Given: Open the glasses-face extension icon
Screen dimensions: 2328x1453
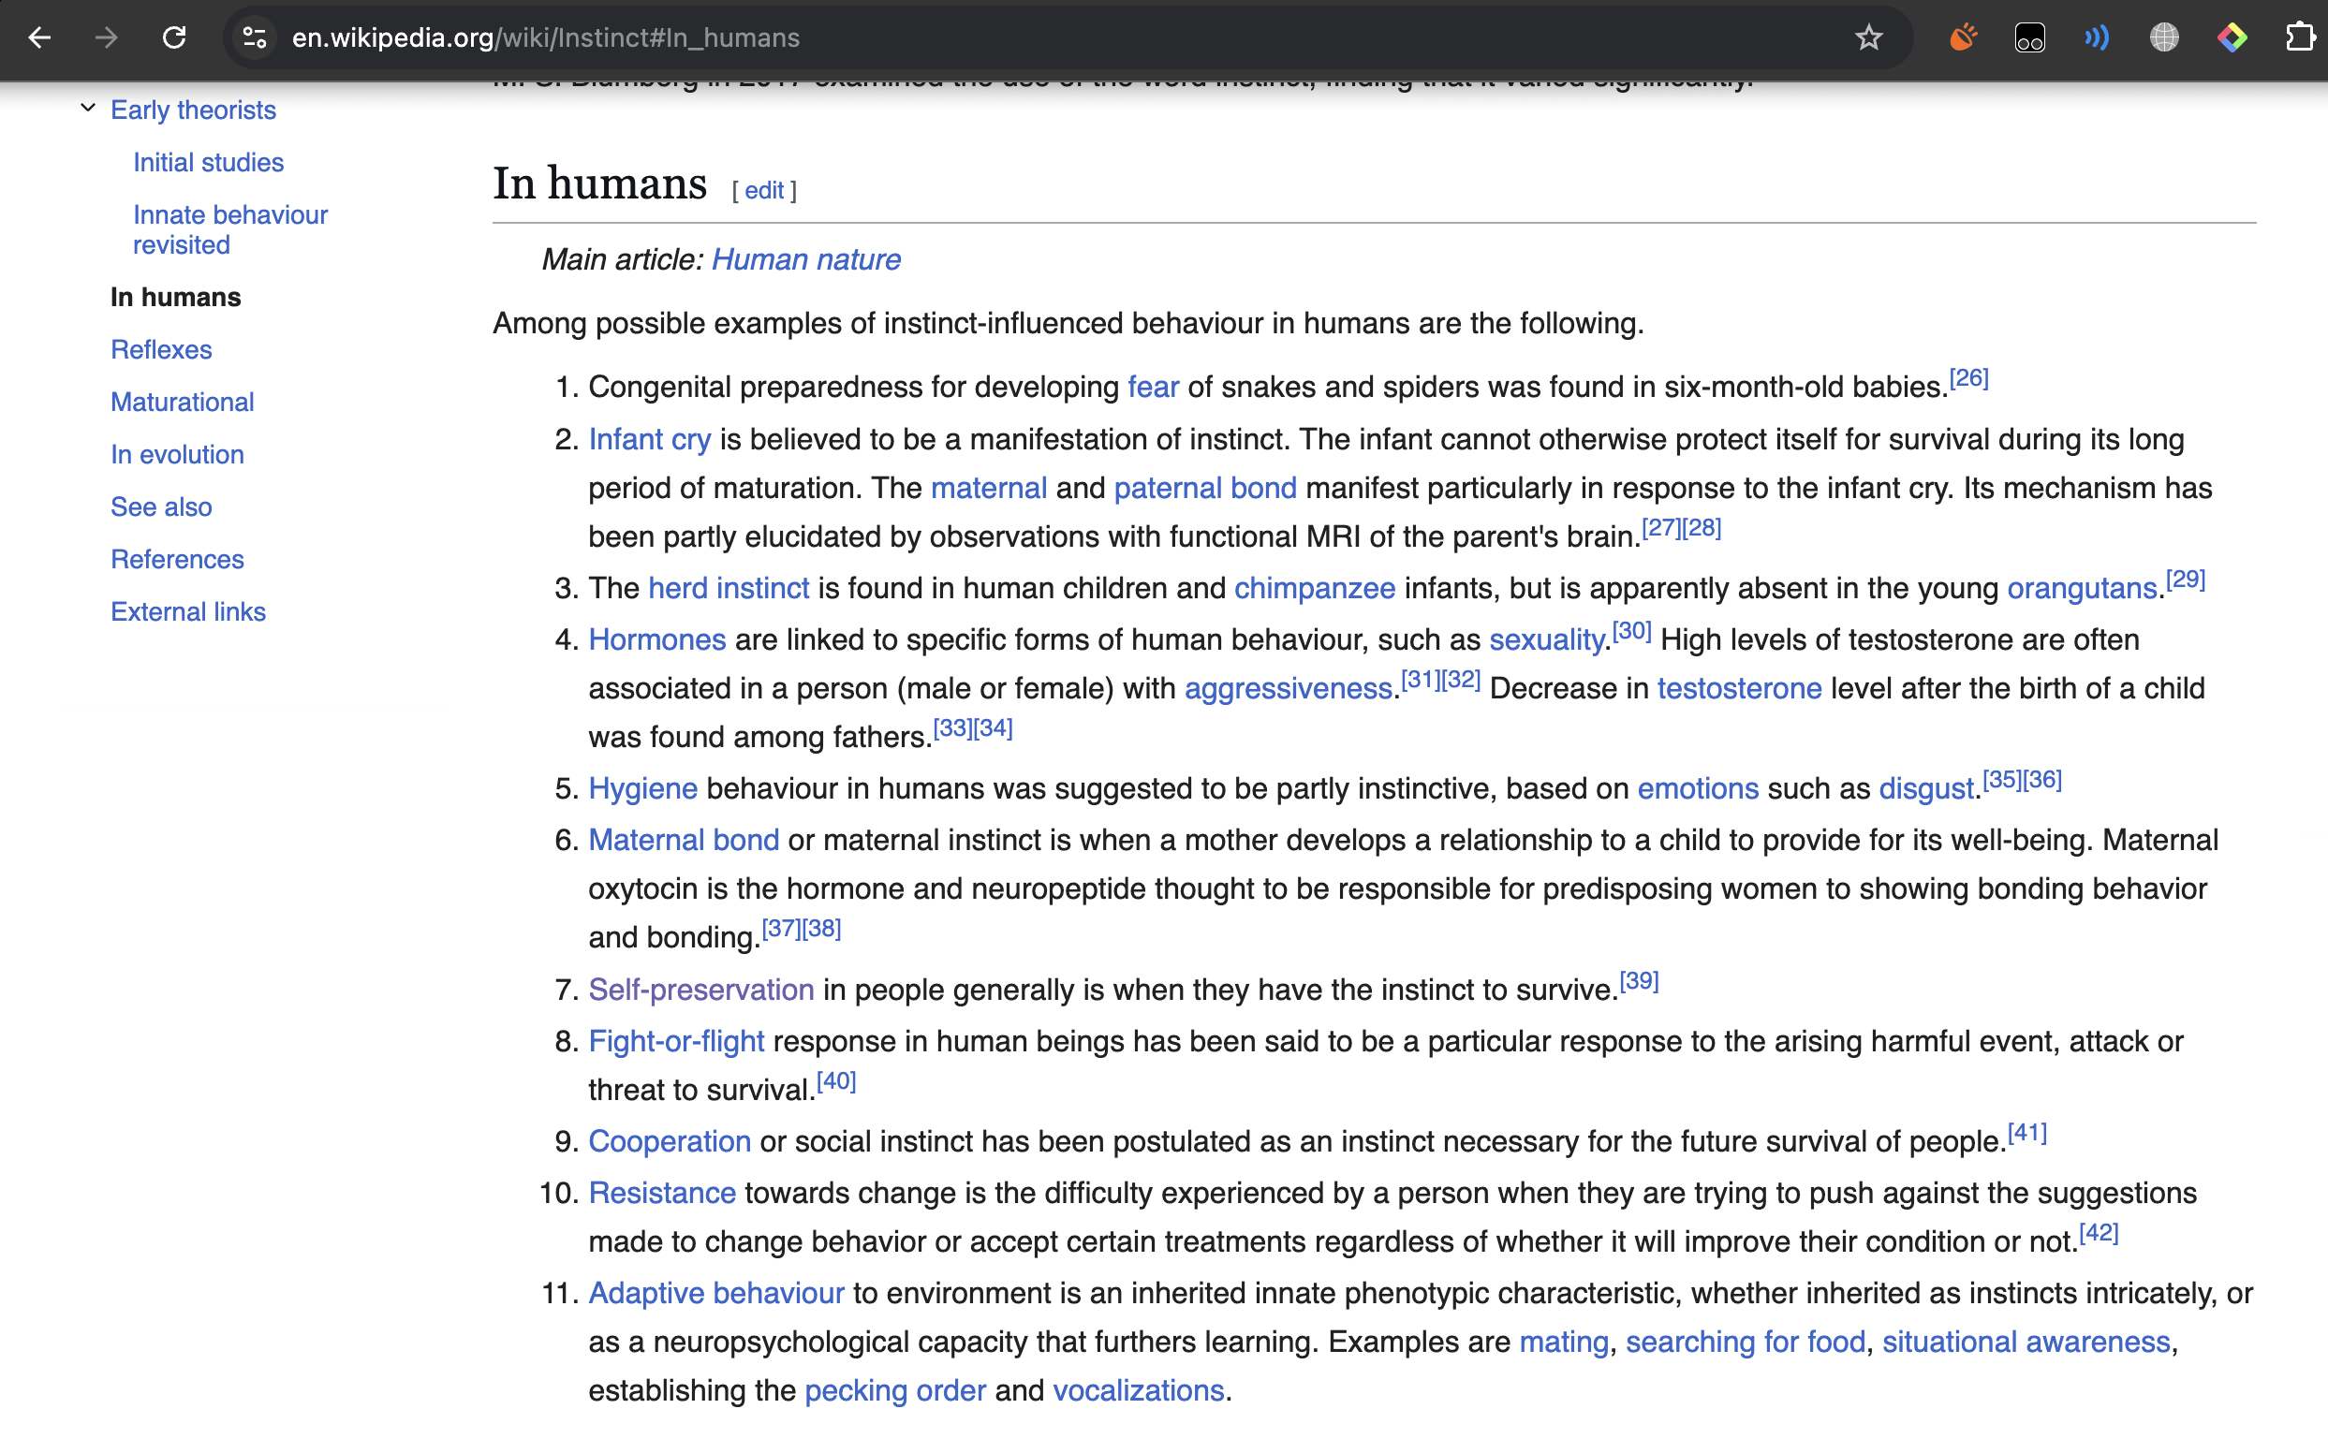Looking at the screenshot, I should pyautogui.click(x=2030, y=37).
